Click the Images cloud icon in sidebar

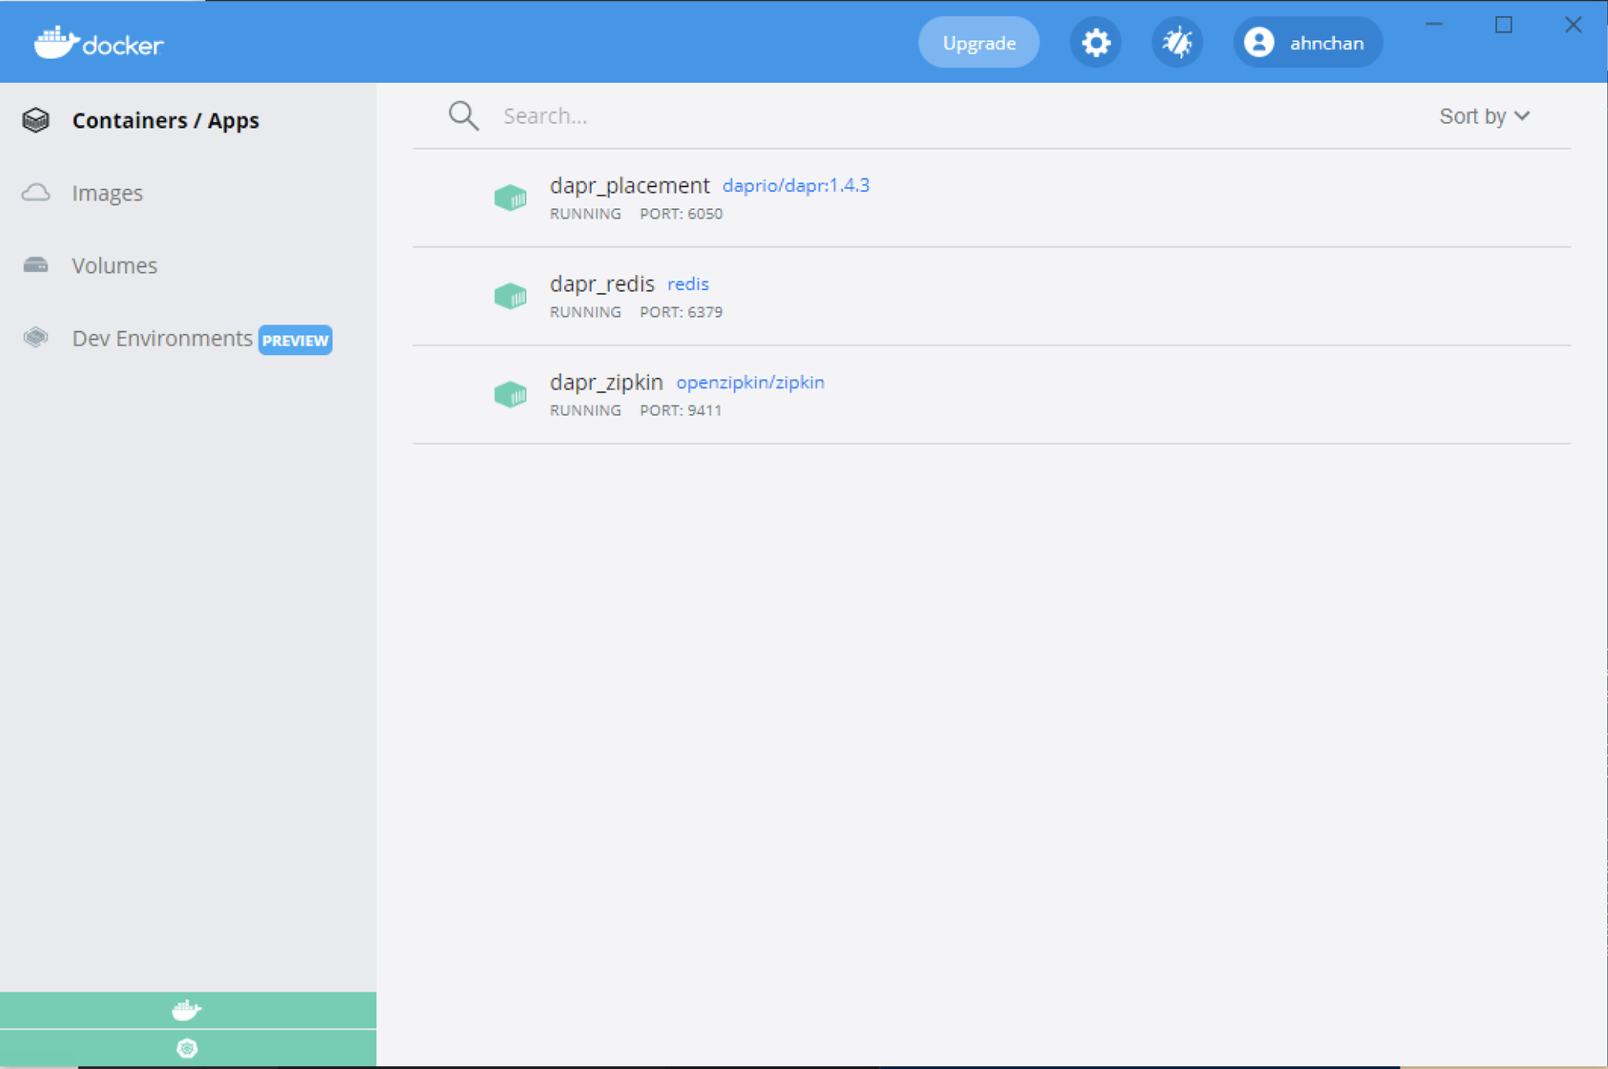[x=35, y=192]
